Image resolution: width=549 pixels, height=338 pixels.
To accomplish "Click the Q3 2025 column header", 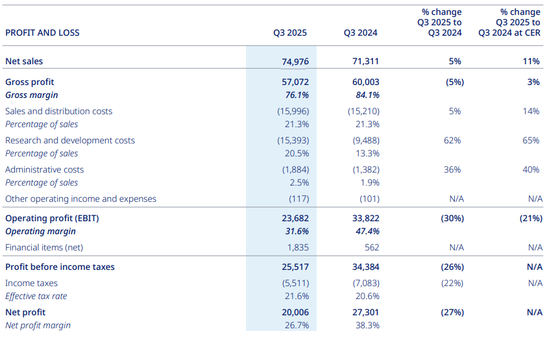I will (290, 33).
